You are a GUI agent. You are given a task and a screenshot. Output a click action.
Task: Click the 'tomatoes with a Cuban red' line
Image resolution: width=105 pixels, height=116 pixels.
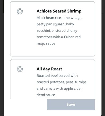pos(58,37)
